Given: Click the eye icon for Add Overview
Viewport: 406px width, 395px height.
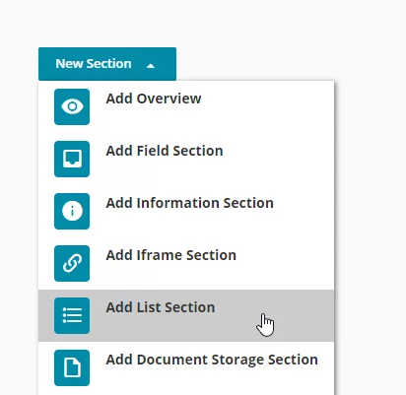Looking at the screenshot, I should 72,106.
